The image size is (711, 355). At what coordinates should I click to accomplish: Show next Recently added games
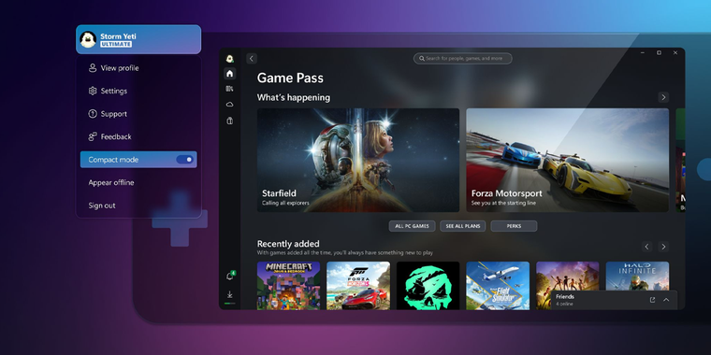[663, 247]
